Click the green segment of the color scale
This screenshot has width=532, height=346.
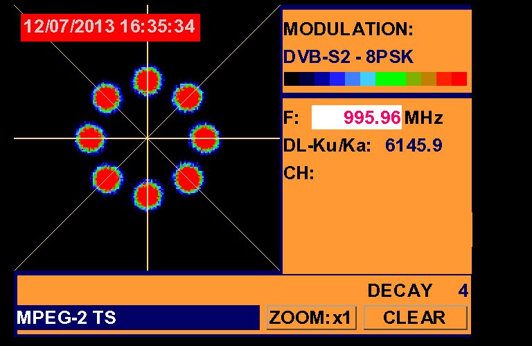(390, 79)
